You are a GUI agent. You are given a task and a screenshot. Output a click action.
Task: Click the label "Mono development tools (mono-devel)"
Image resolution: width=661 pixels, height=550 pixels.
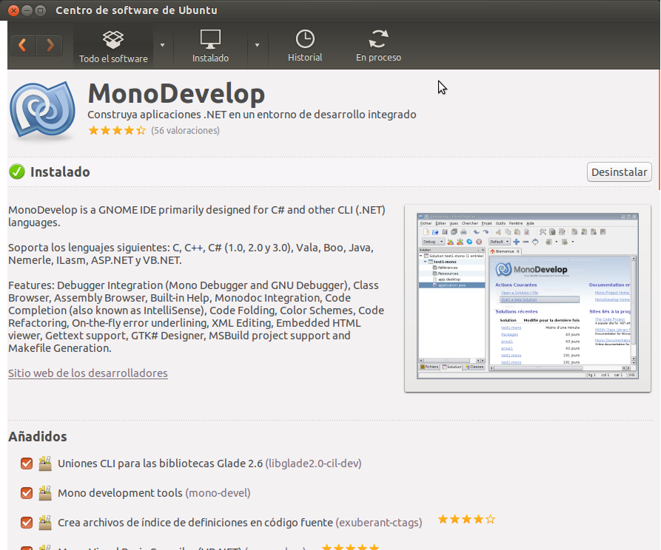pyautogui.click(x=154, y=493)
